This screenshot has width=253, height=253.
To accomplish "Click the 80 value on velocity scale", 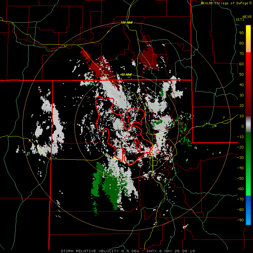I will 241,43.
